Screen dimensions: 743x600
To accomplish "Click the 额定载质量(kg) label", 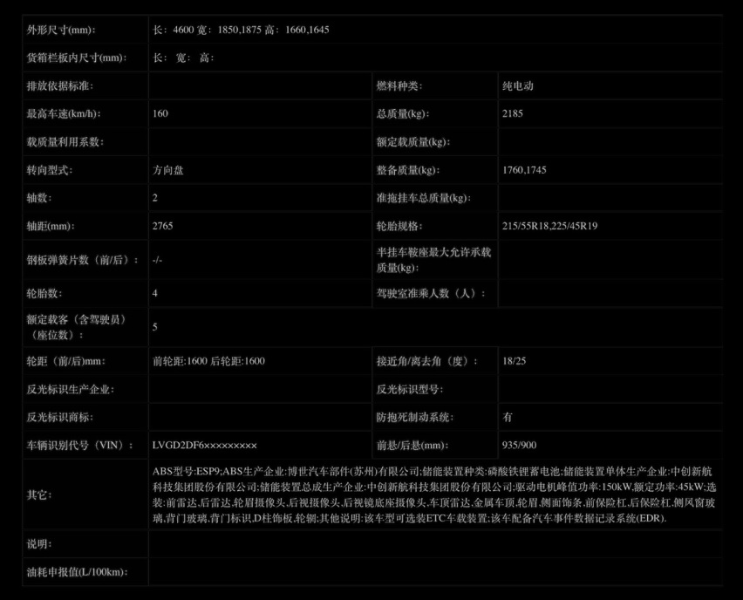I will click(413, 141).
